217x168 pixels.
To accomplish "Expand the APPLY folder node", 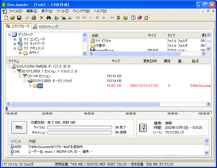I will [x=20, y=53].
